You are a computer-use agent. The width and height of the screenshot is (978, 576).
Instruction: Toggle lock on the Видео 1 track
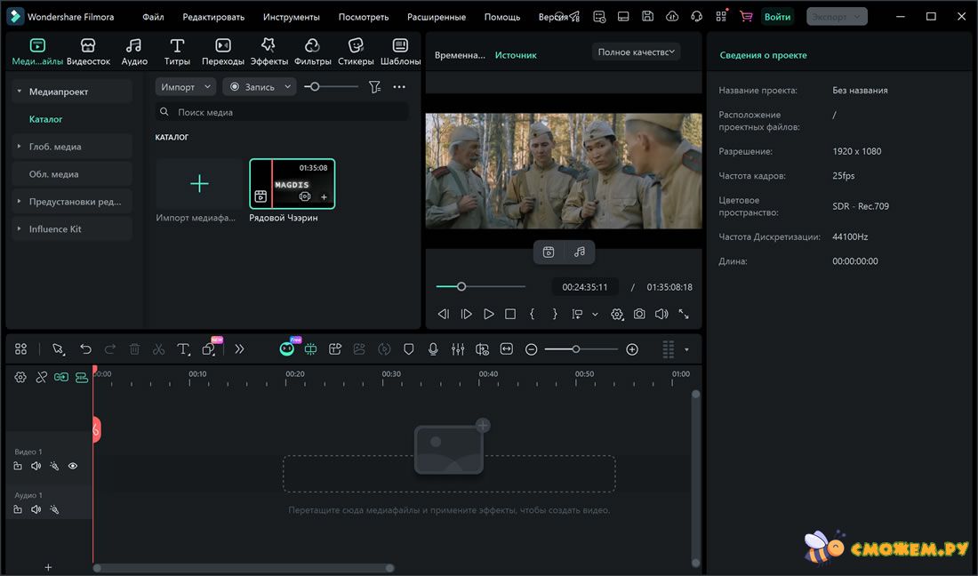point(18,466)
